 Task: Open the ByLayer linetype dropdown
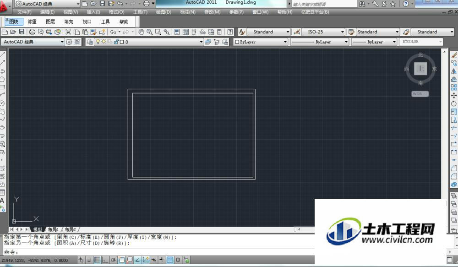(x=346, y=42)
